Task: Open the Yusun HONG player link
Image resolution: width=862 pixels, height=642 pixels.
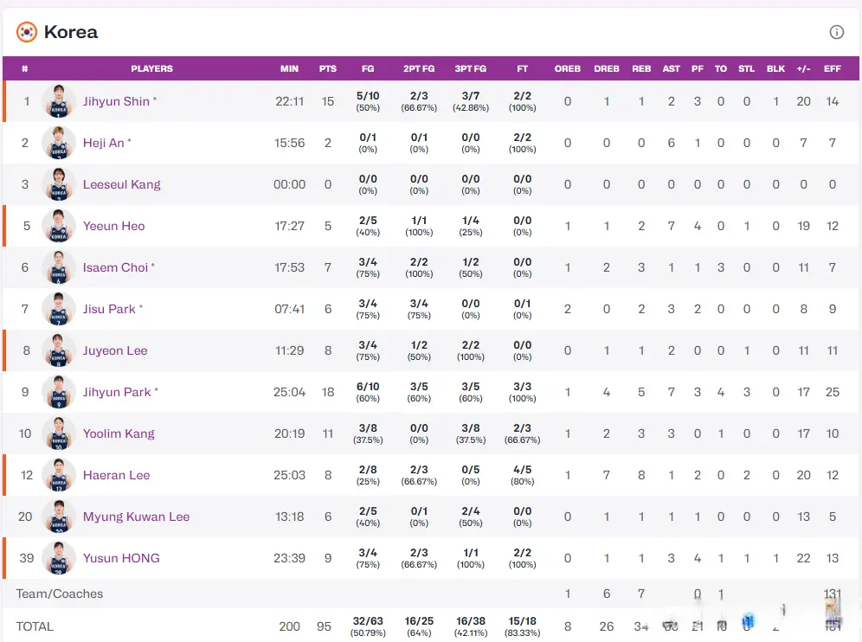Action: click(121, 558)
